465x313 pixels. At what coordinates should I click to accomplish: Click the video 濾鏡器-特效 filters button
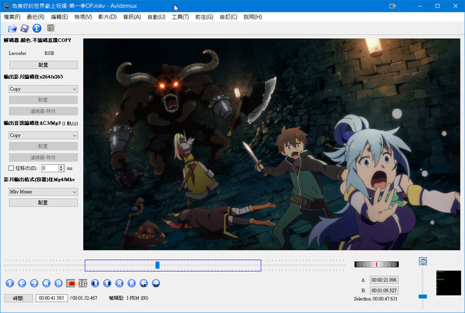pyautogui.click(x=43, y=111)
